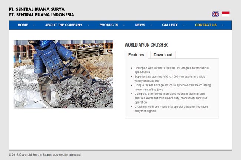
Task: Open the HOME menu item
Action: tap(23, 25)
